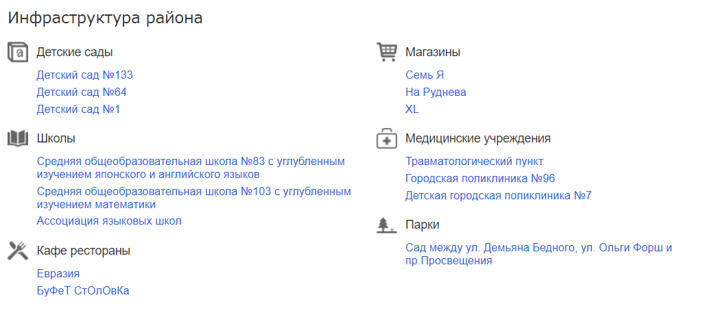Select the Детский сад №1 link

pos(79,110)
